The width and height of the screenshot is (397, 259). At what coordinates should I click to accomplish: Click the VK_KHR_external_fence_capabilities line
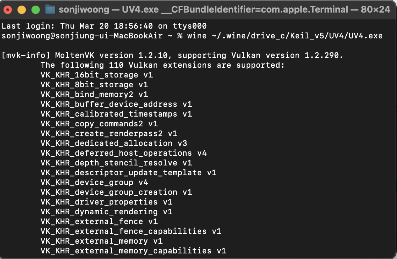[x=131, y=231]
